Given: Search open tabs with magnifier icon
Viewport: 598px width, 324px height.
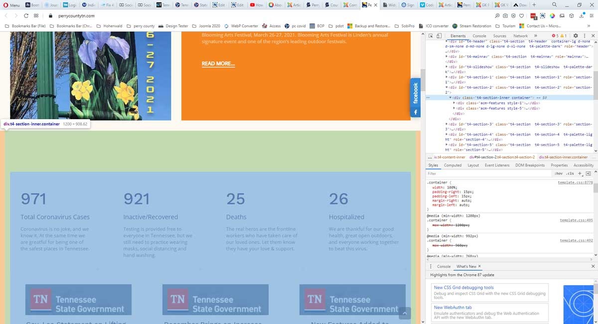Looking at the screenshot, I should [555, 5].
